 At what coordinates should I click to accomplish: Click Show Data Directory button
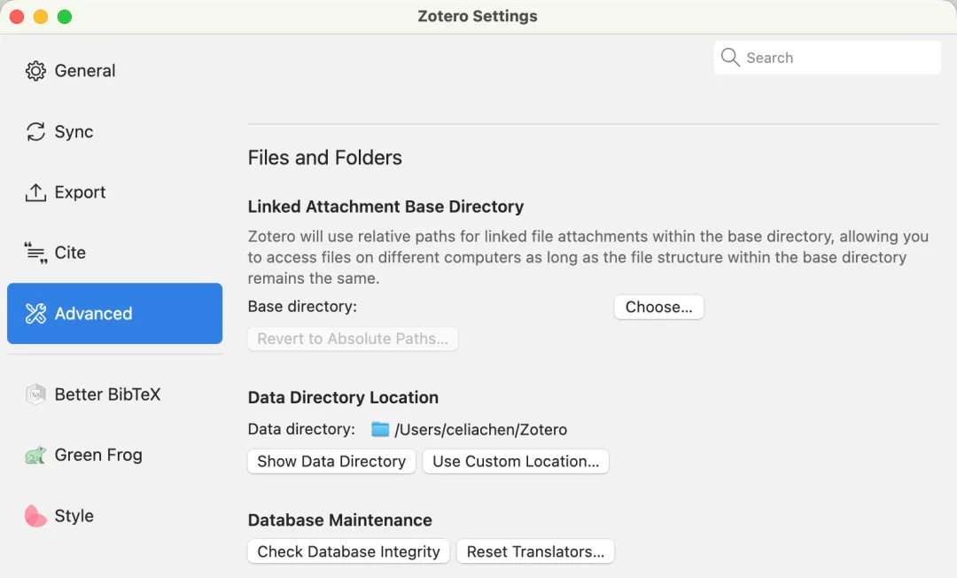[x=331, y=462]
